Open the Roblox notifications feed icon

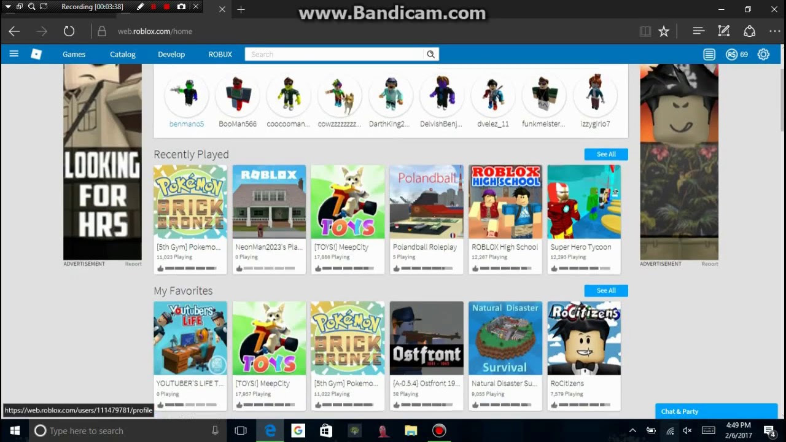[709, 54]
